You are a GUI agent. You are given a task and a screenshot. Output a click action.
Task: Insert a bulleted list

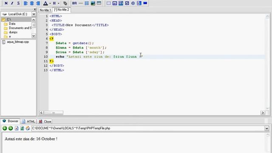(87, 3)
